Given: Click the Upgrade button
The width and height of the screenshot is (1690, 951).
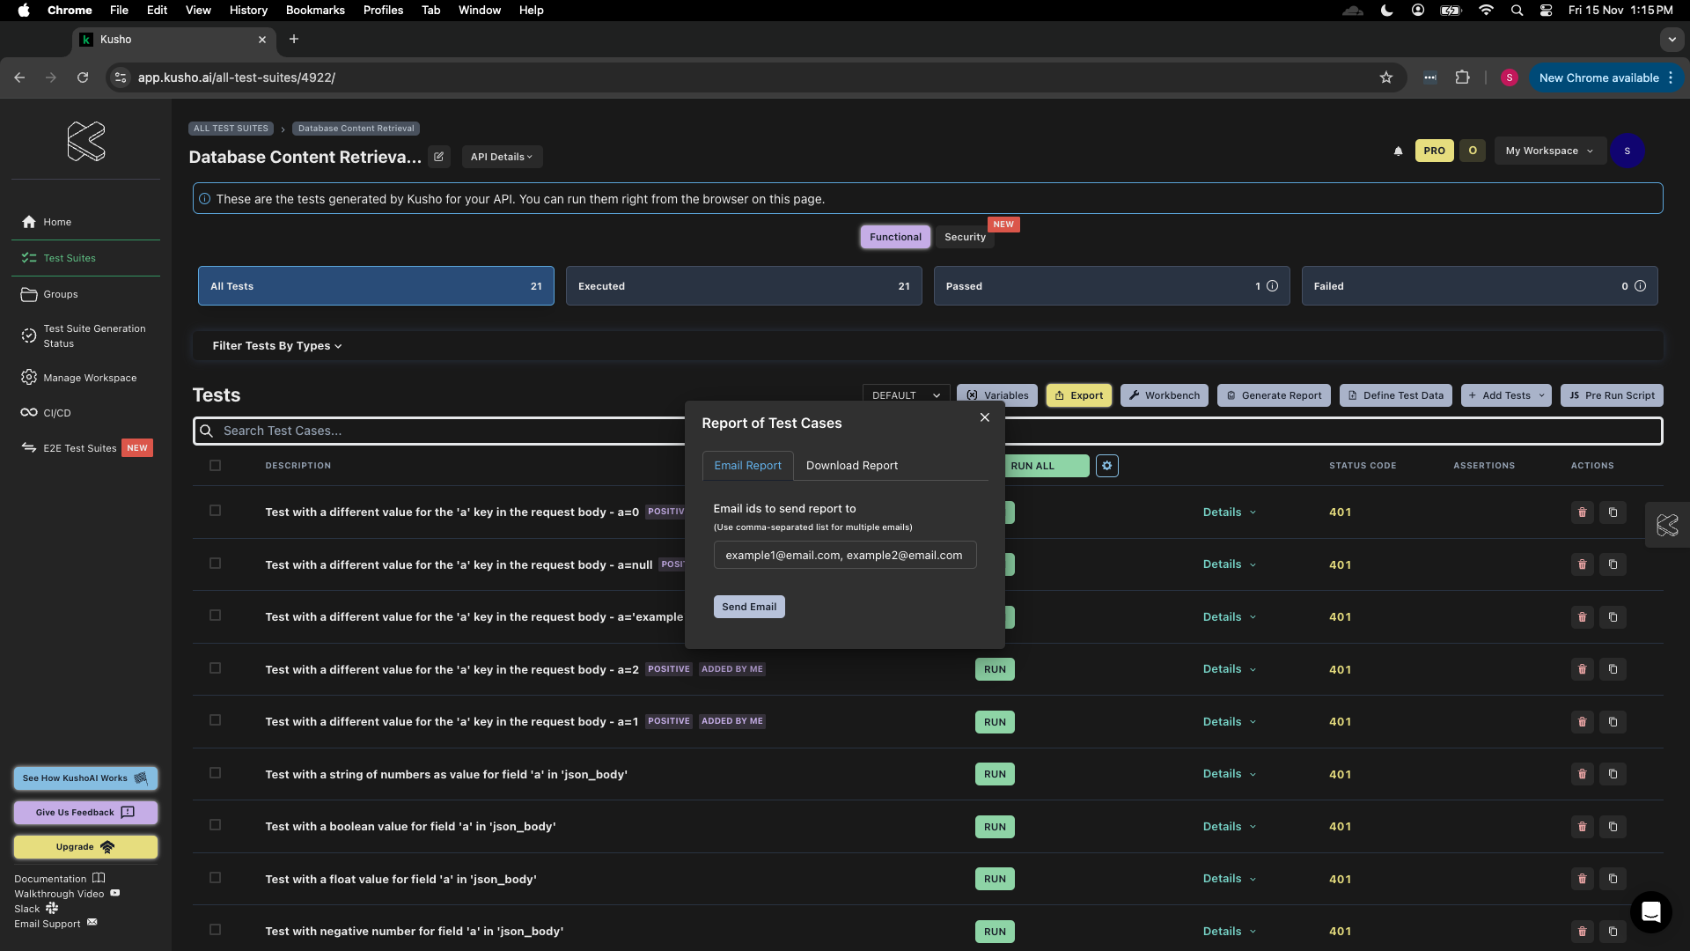Looking at the screenshot, I should (85, 847).
